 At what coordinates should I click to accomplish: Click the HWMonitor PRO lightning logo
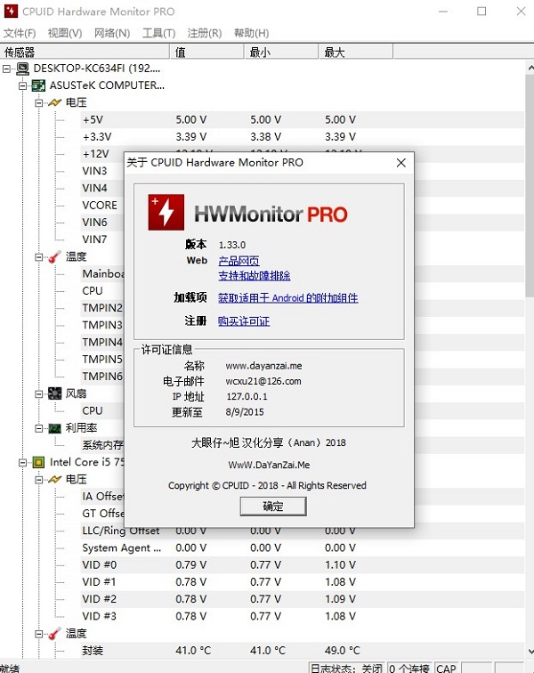click(x=166, y=212)
